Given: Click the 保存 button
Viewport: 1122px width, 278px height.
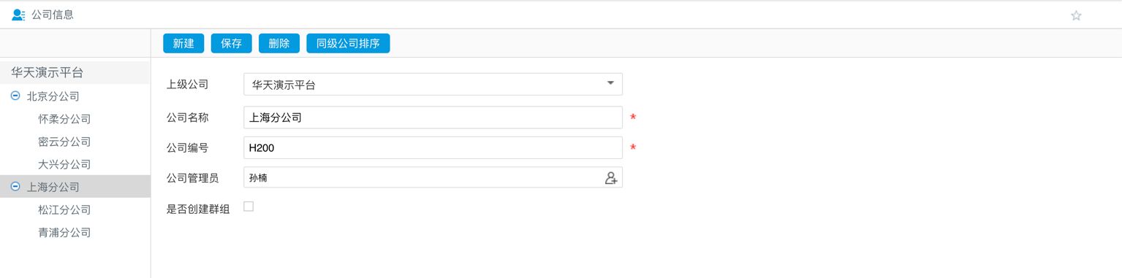Looking at the screenshot, I should coord(231,43).
